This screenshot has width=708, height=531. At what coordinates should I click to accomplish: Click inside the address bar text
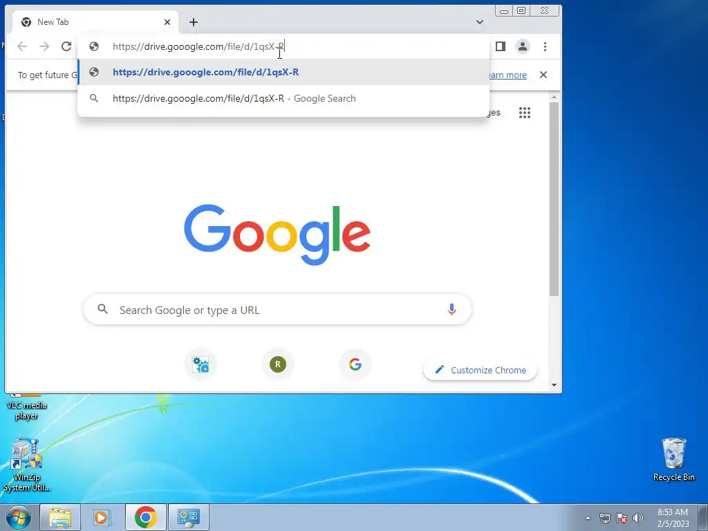[198, 46]
